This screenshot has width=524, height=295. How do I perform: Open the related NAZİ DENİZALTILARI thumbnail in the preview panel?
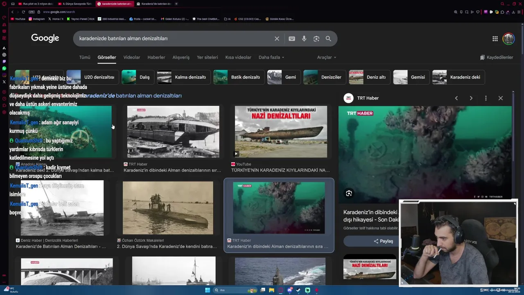coord(370,267)
